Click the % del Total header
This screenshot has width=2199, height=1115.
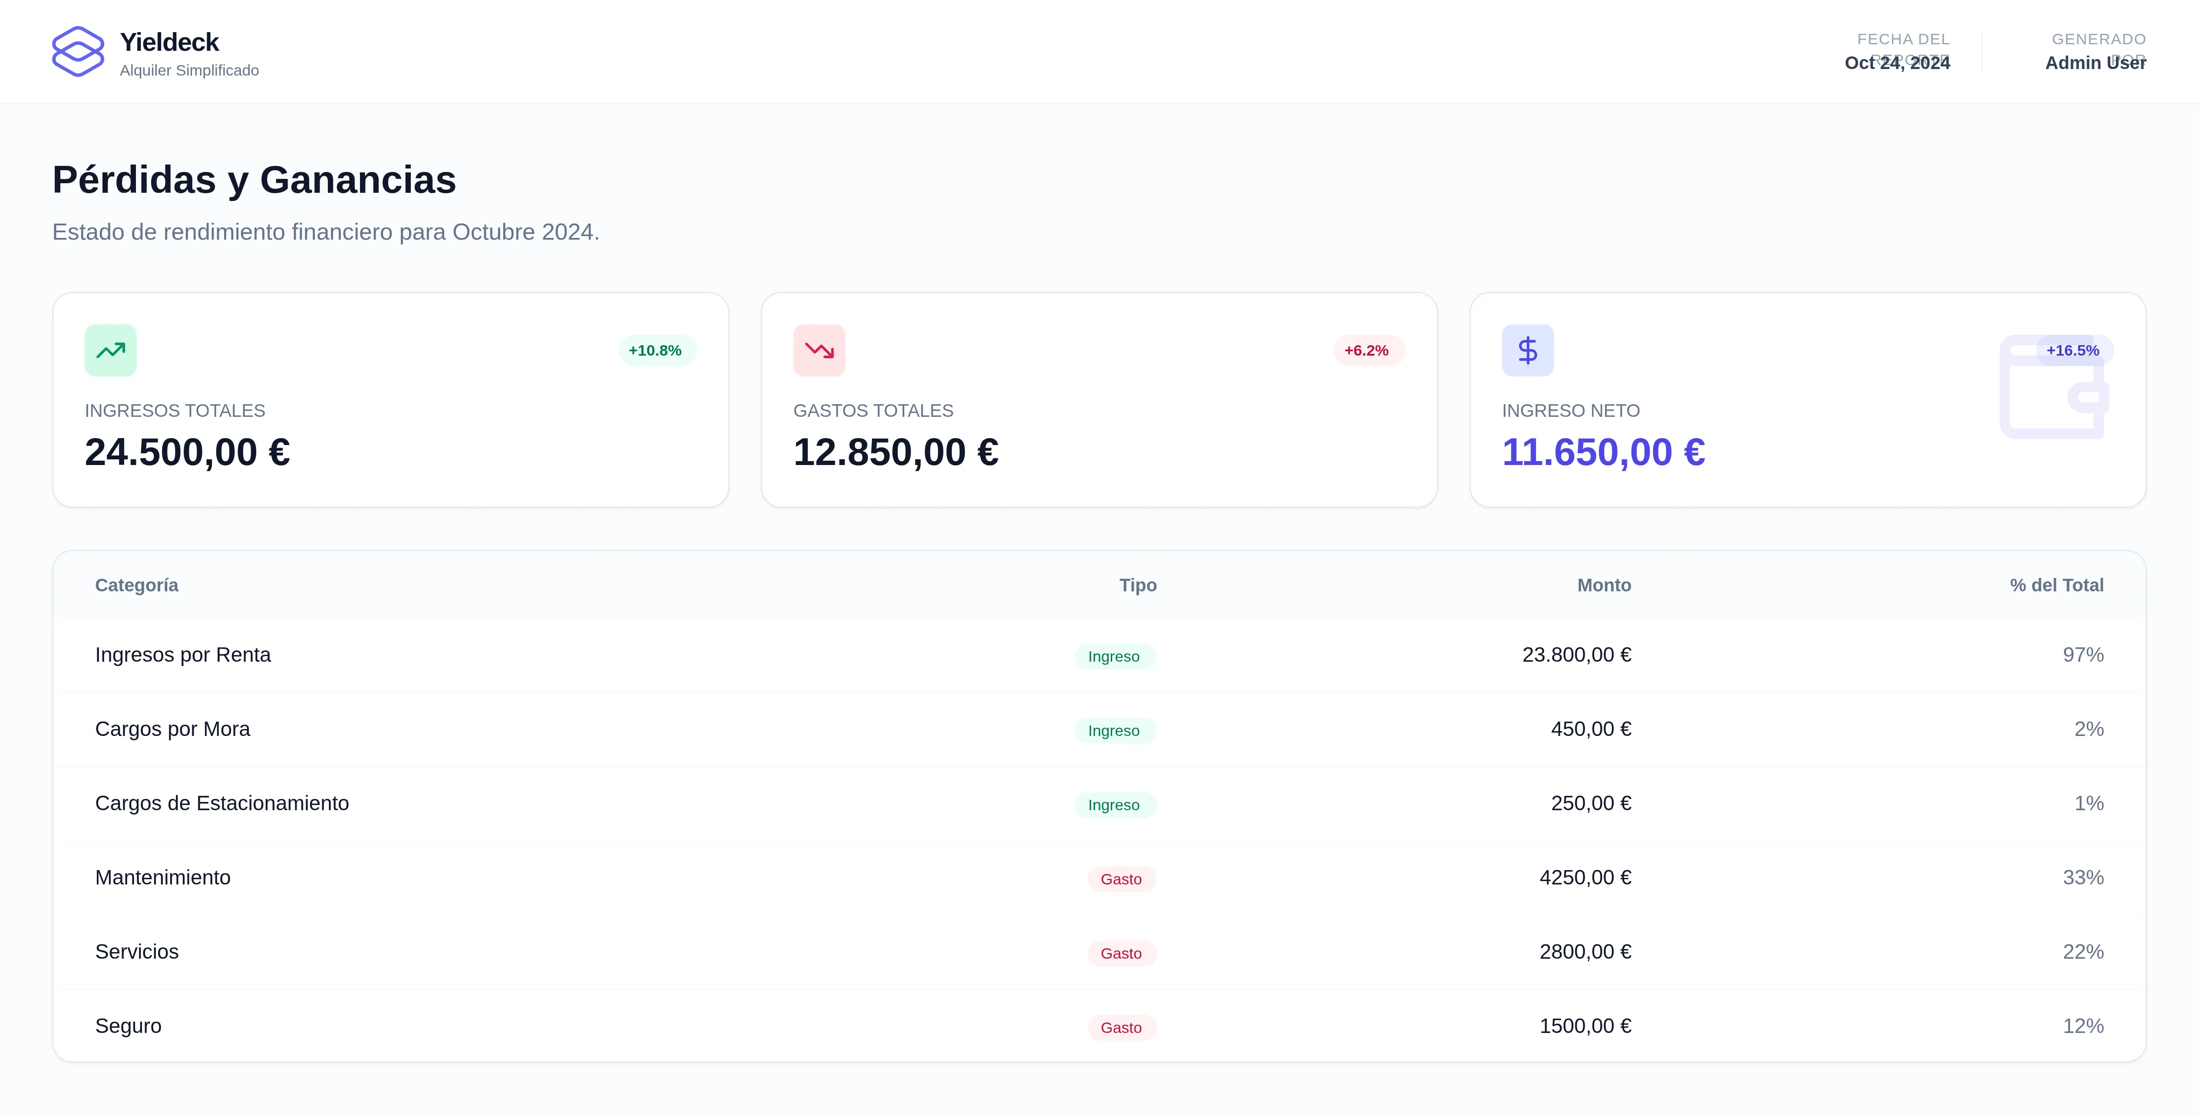pos(2056,585)
